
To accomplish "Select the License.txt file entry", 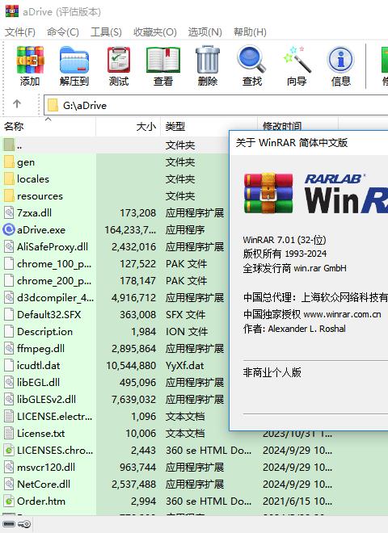I will coord(40,434).
